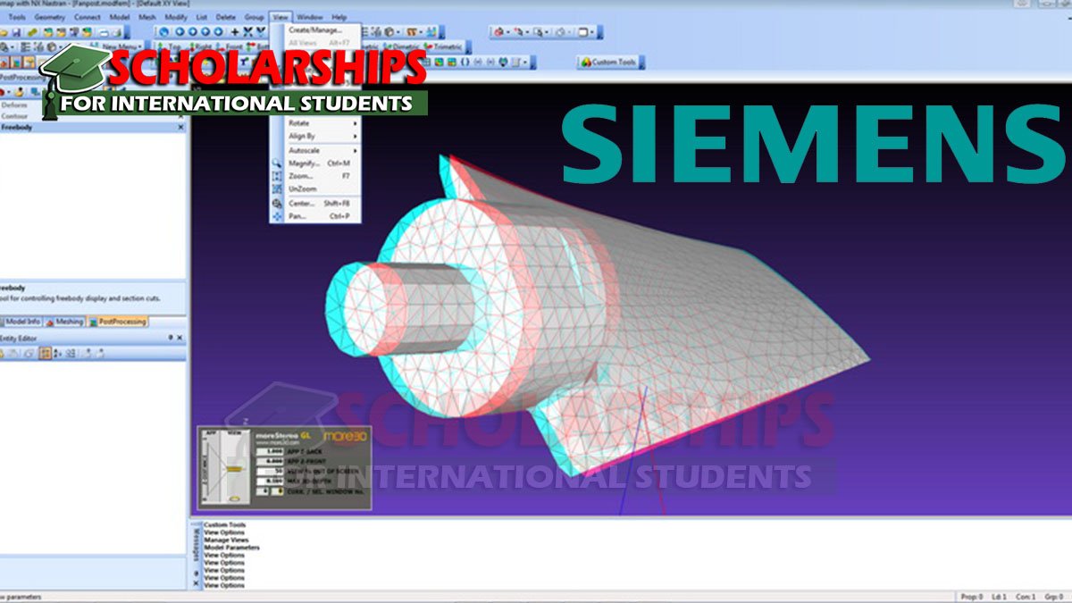Open the Mesh menu
This screenshot has height=603, width=1072.
point(147,17)
